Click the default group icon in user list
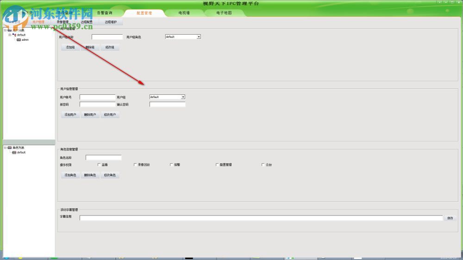This screenshot has width=463, height=260. [x=14, y=35]
